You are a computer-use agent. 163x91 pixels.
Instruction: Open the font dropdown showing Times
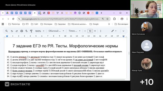pyautogui.click(x=74, y=31)
